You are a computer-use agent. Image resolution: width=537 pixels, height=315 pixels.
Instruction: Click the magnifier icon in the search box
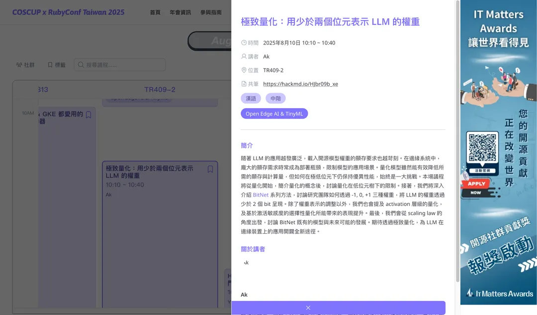coord(81,64)
